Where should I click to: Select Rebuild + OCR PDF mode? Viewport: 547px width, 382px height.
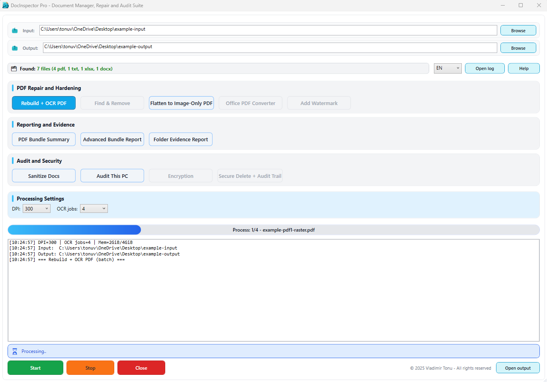(43, 103)
